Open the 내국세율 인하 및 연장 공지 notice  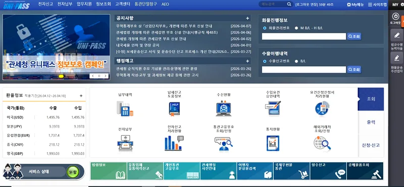tap(137, 45)
